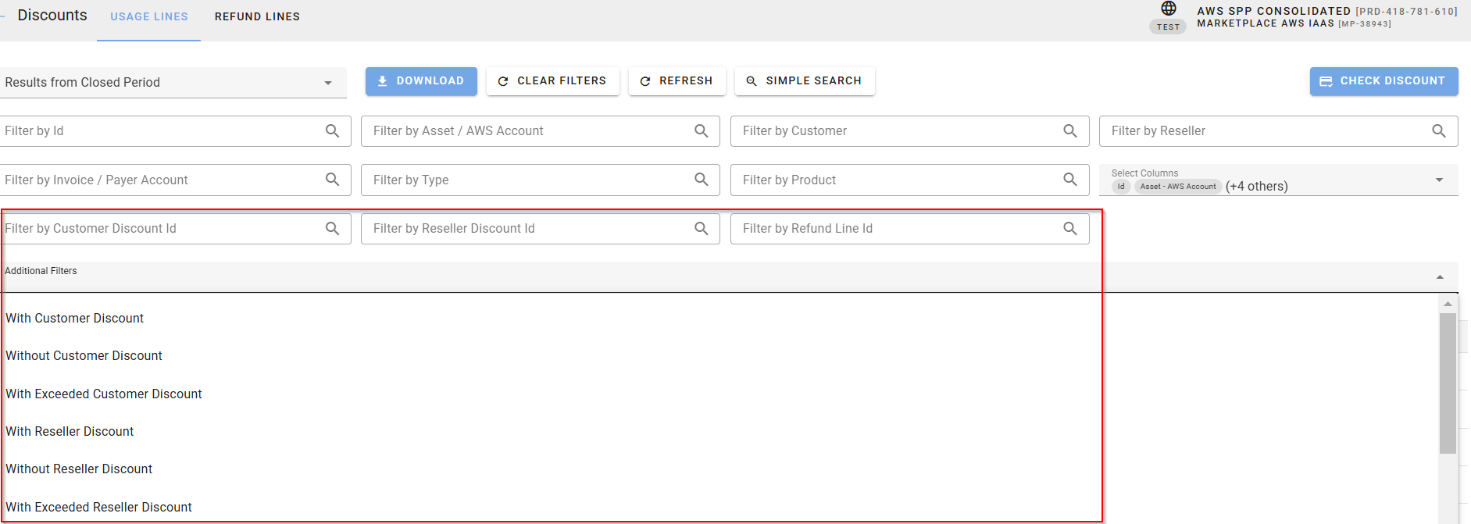The height and width of the screenshot is (524, 1471).
Task: Click search icon in Filter by Reseller
Action: (x=1438, y=131)
